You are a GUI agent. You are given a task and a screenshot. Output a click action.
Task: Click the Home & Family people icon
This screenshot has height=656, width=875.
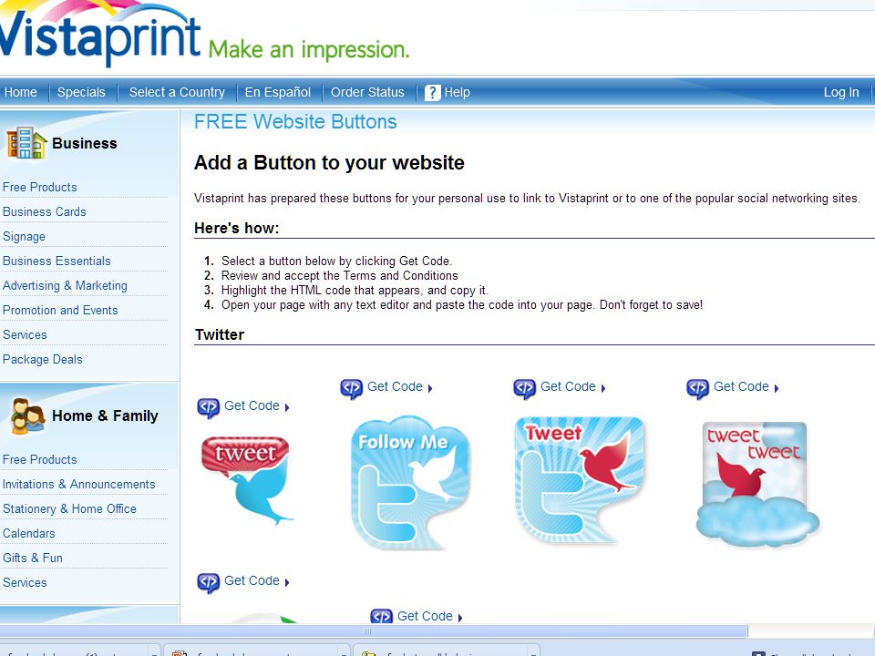[x=26, y=415]
